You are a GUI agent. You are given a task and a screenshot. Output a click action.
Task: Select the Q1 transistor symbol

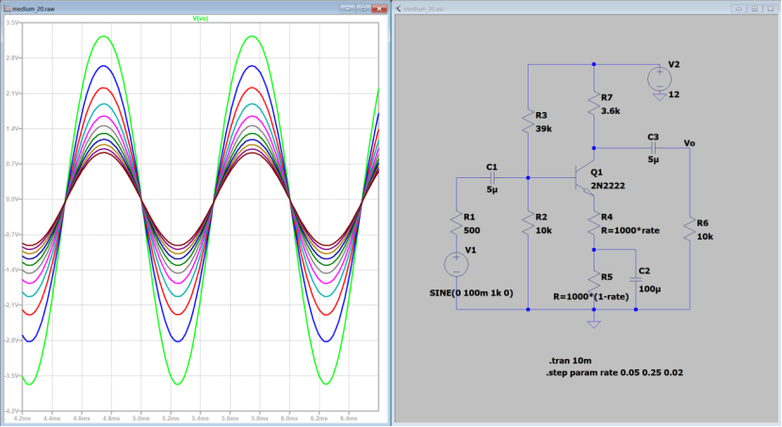(584, 178)
